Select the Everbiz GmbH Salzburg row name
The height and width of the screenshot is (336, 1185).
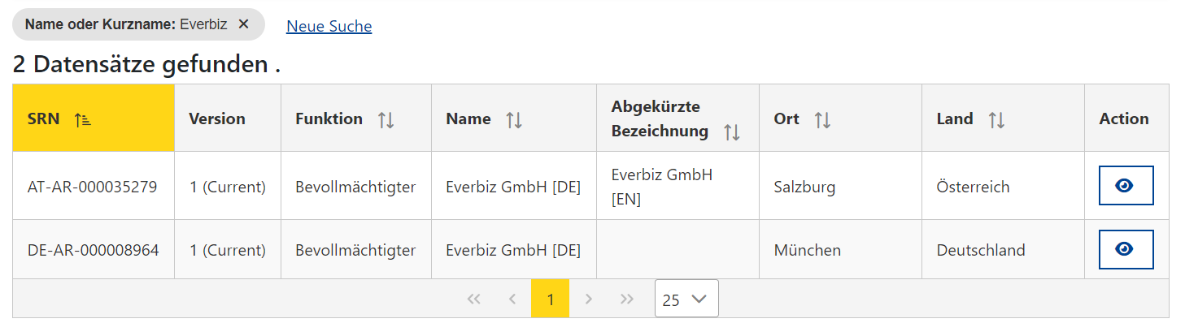(x=513, y=187)
